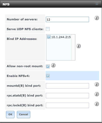Click the Number of servers label
The height and width of the screenshot is (123, 102).
click(22, 19)
